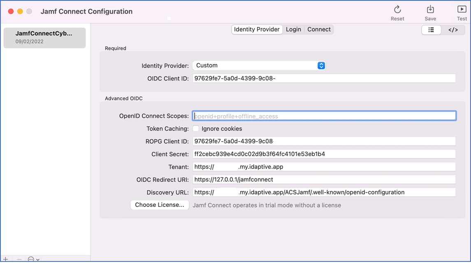The width and height of the screenshot is (471, 275).
Task: Click the Choose License button
Action: pyautogui.click(x=160, y=205)
